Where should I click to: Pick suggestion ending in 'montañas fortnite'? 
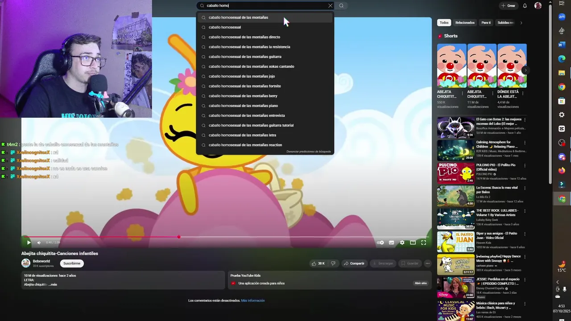pyautogui.click(x=265, y=86)
